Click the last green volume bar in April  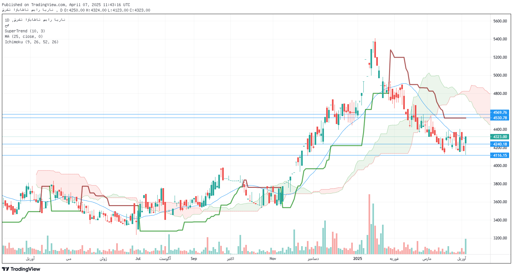(465, 246)
